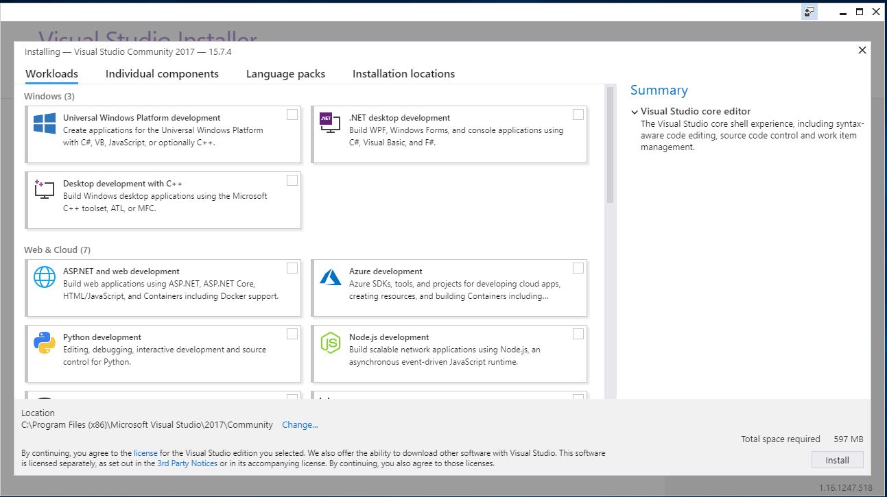Click the workloads list vertical scrollbar
Image resolution: width=887 pixels, height=497 pixels.
(609, 145)
